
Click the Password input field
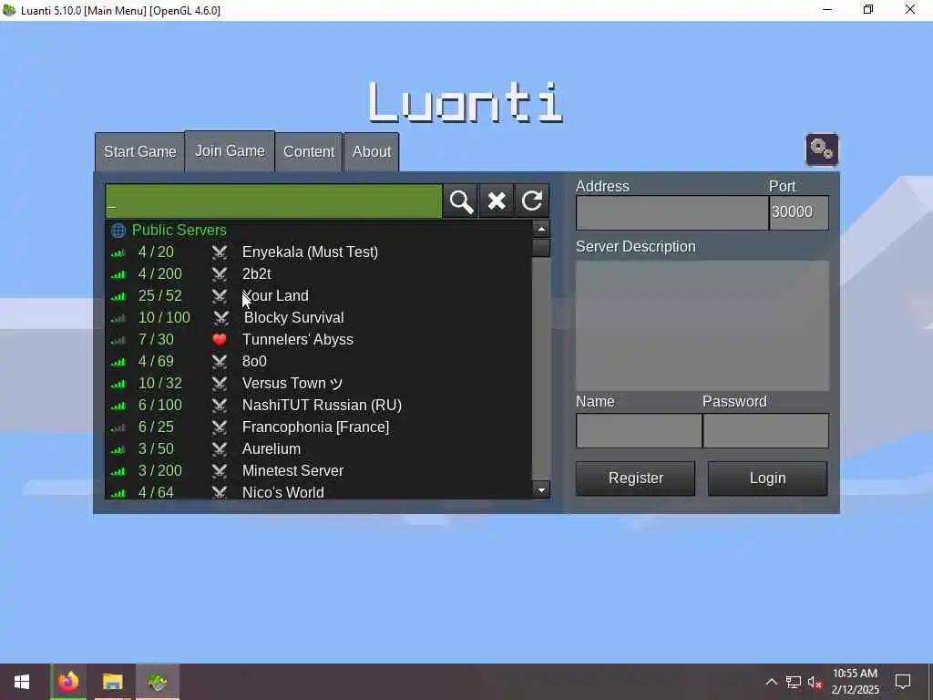(765, 430)
